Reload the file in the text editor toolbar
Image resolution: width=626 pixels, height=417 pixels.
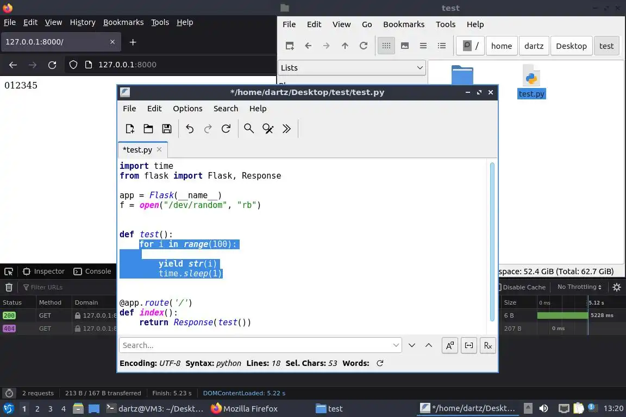(x=226, y=129)
